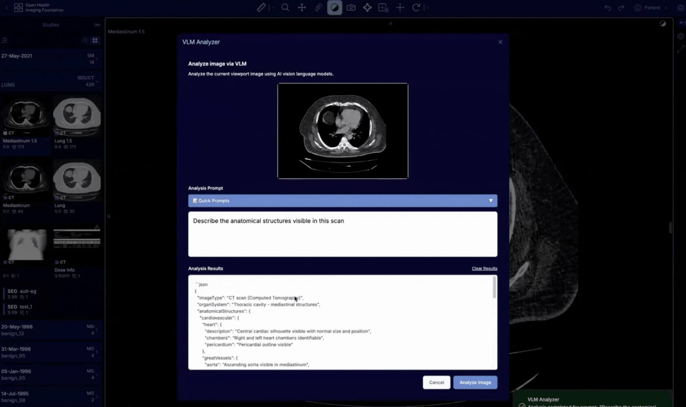Image resolution: width=686 pixels, height=407 pixels.
Task: Switch studies panel to list view
Action: (x=85, y=40)
